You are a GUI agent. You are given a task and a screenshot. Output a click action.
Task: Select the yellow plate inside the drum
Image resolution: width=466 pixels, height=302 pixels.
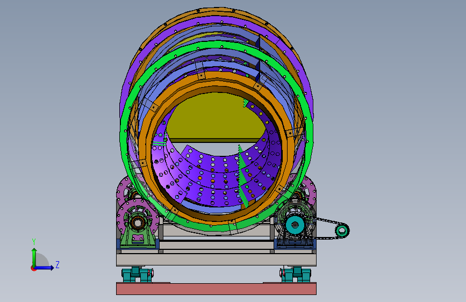point(216,117)
